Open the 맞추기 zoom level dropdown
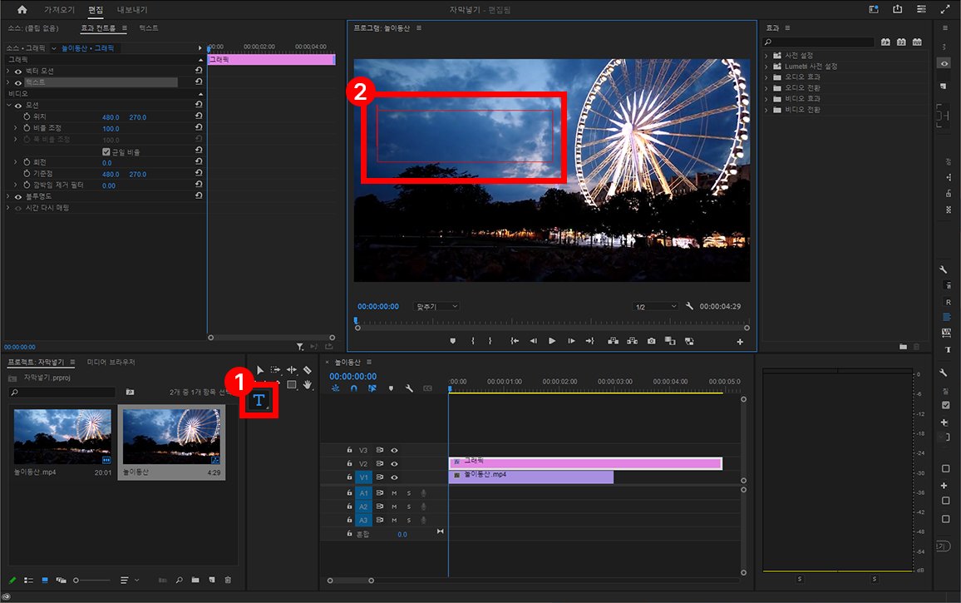Image resolution: width=961 pixels, height=603 pixels. click(x=436, y=307)
